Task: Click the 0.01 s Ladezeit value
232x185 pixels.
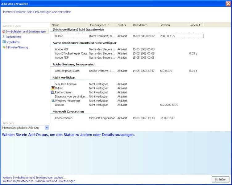Action: pos(193,71)
